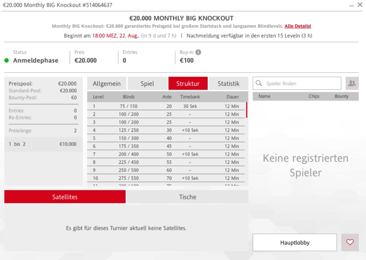
Task: Switch to the Allgemein tab
Action: (107, 84)
